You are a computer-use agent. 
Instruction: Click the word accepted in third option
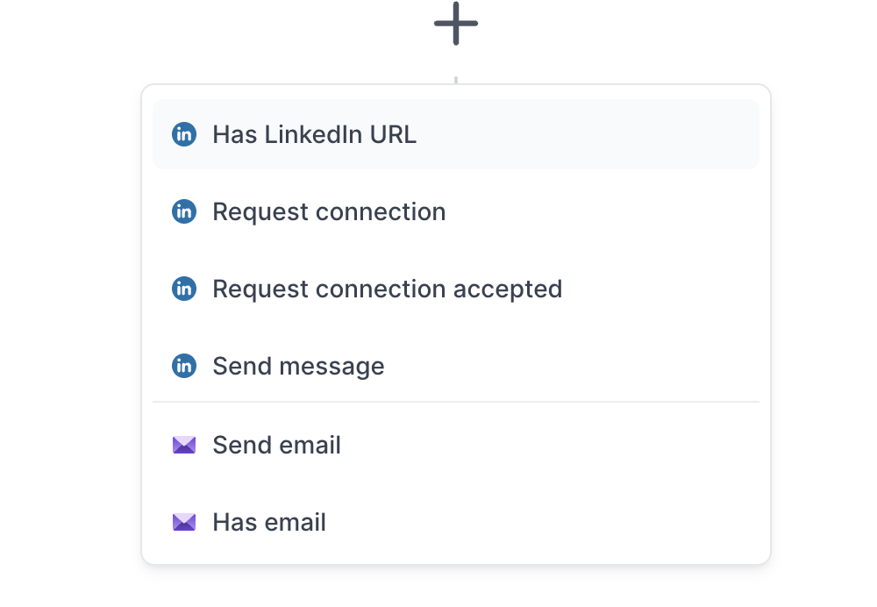pyautogui.click(x=507, y=289)
